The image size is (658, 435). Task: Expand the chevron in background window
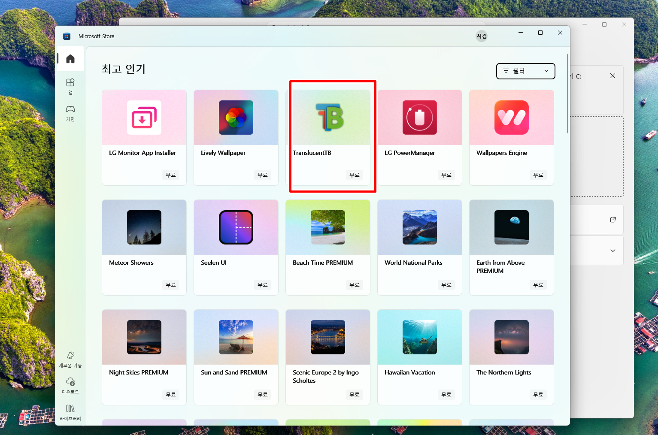click(613, 251)
